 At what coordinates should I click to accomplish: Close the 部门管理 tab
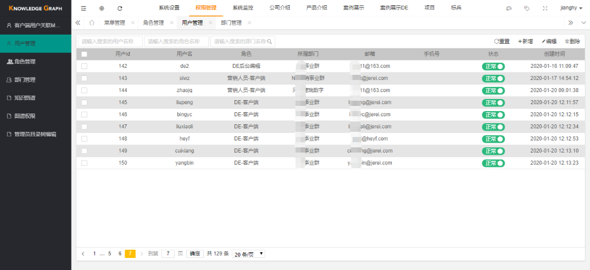tap(249, 23)
